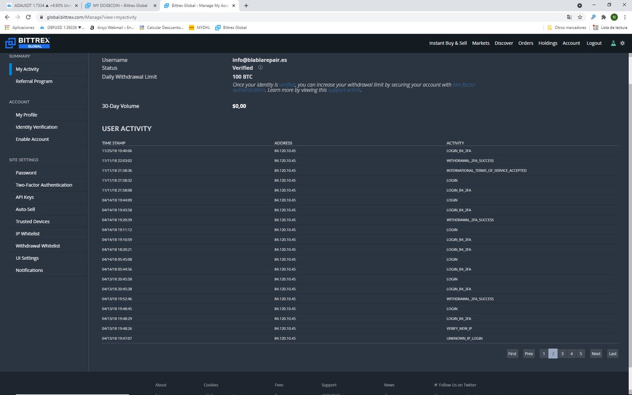This screenshot has height=395, width=632.
Task: Open API Keys settings
Action: pos(25,197)
